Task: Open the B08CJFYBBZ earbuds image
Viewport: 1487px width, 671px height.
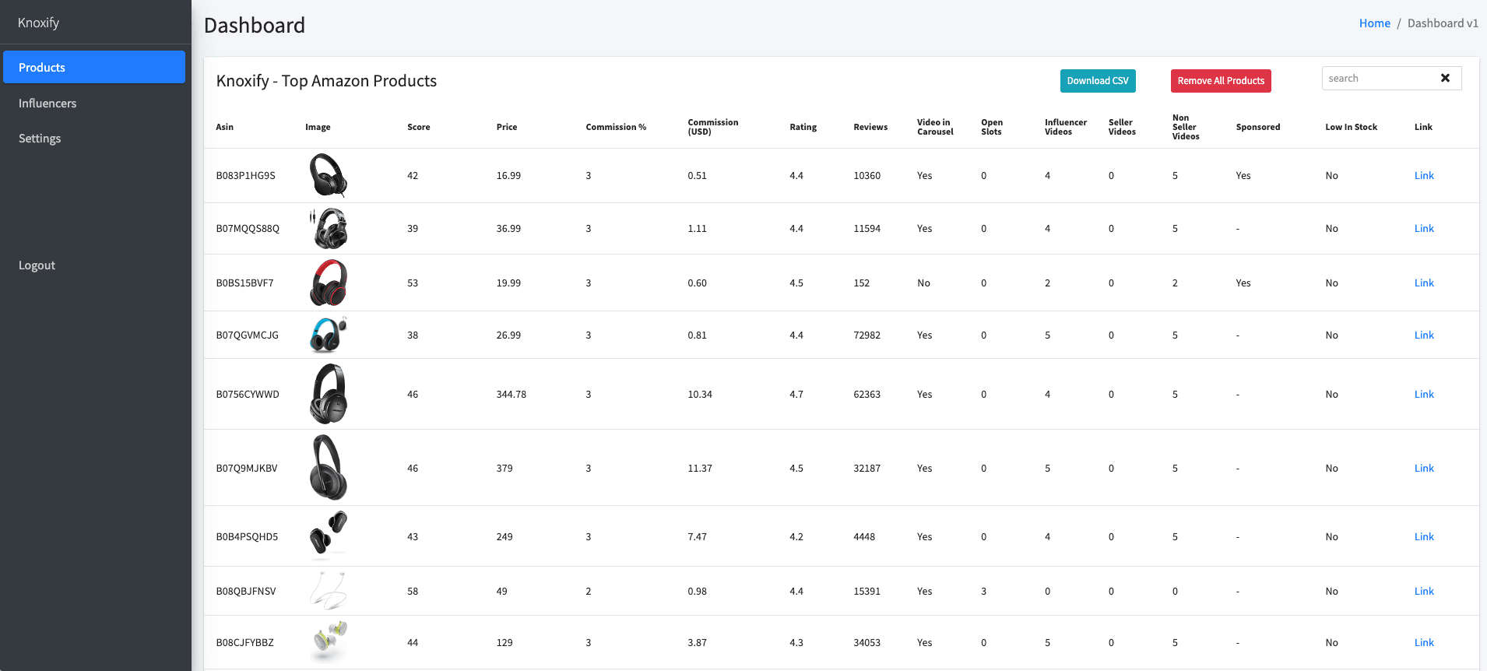Action: tap(328, 642)
